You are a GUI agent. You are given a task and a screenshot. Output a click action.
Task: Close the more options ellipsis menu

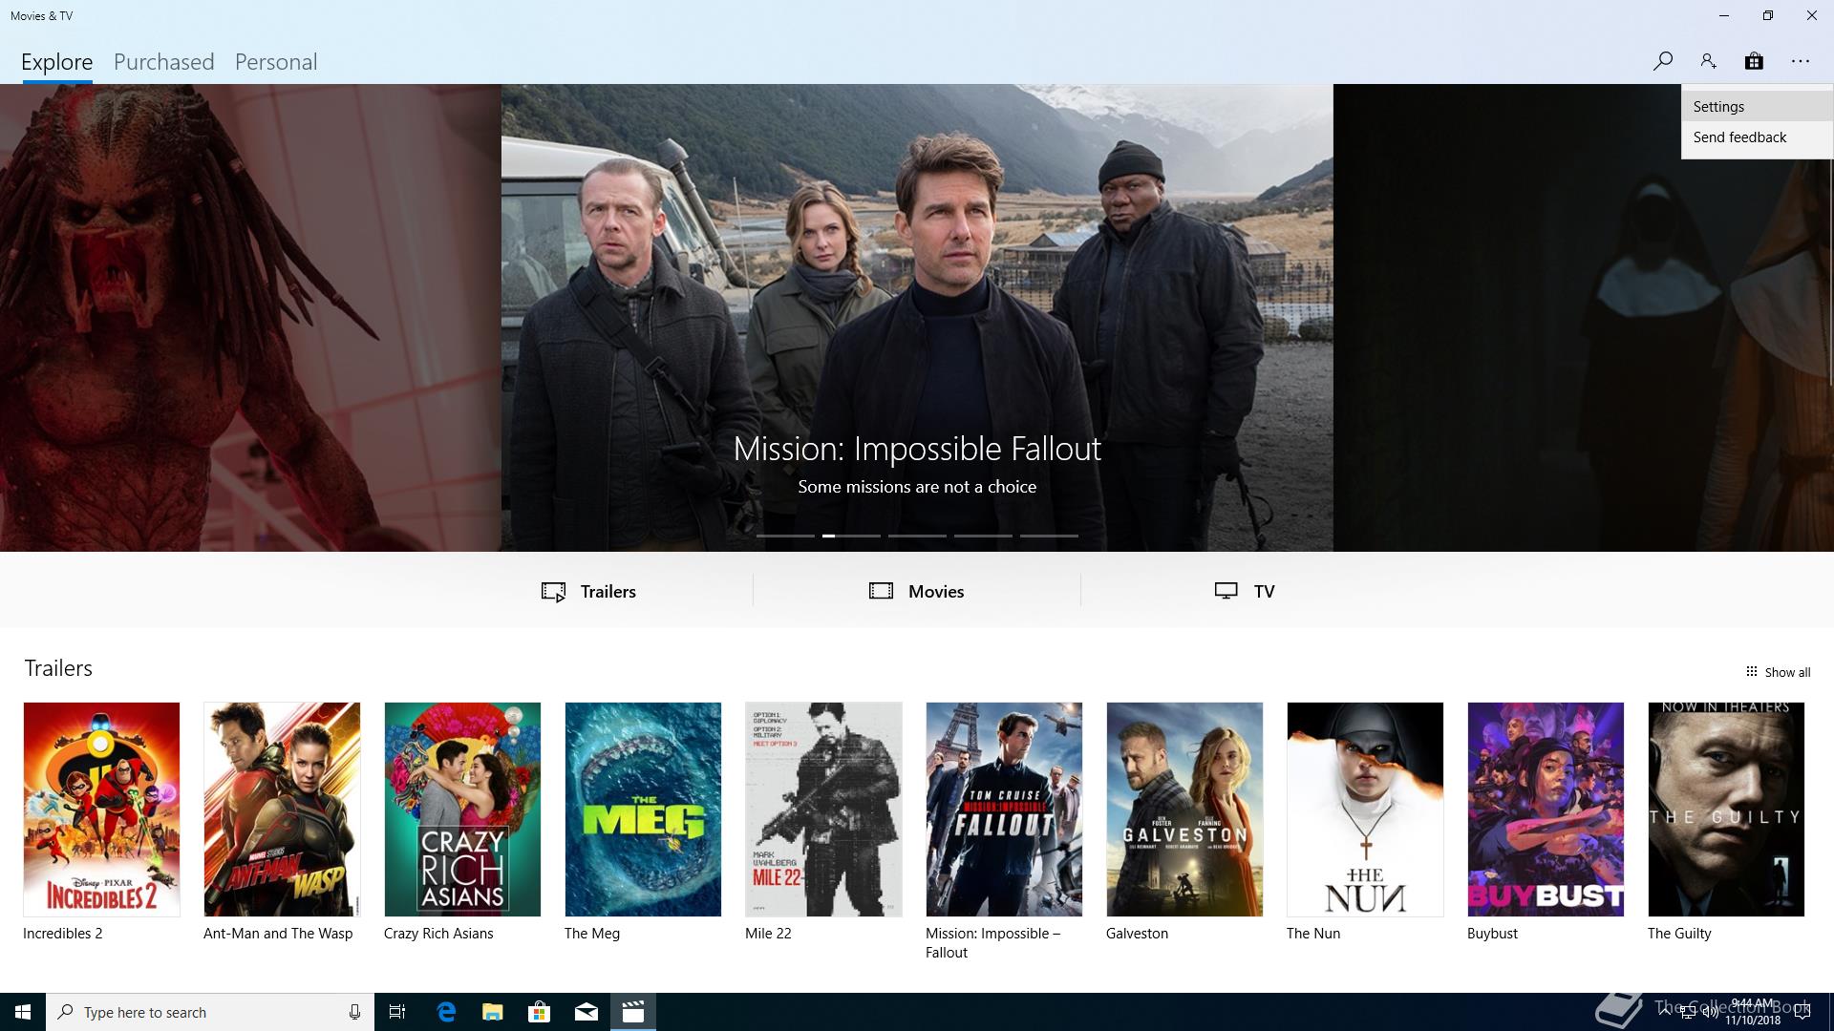point(1801,61)
